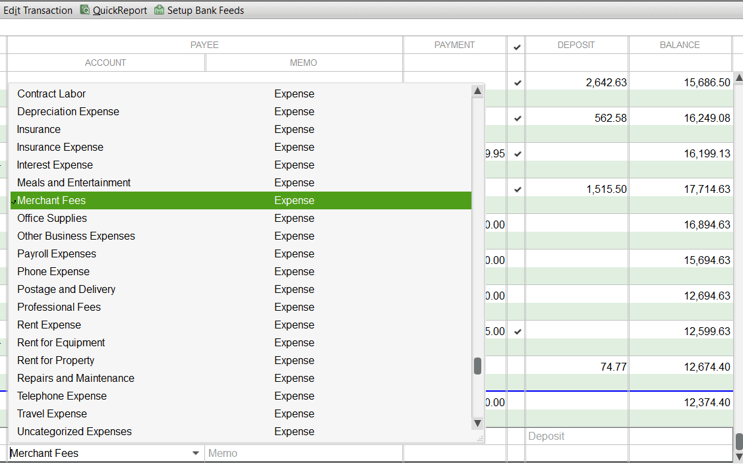This screenshot has width=743, height=474.
Task: Click the 12,374.40 balance value
Action: click(707, 402)
